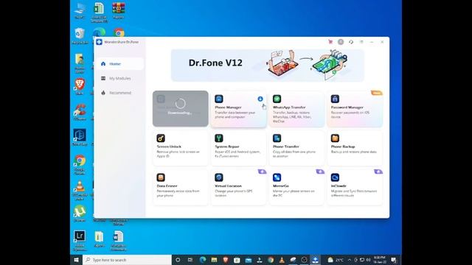Open the Word document on desktop
The image size is (472, 265).
point(118,241)
